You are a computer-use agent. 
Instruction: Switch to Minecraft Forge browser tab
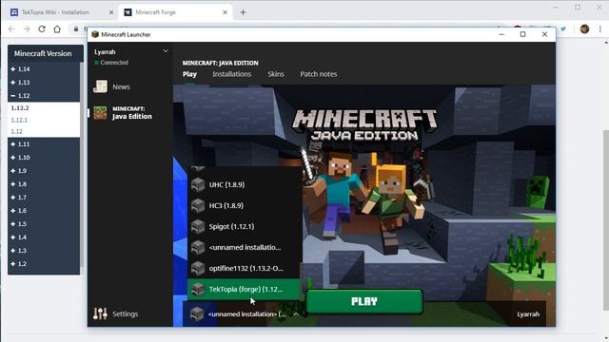point(176,12)
